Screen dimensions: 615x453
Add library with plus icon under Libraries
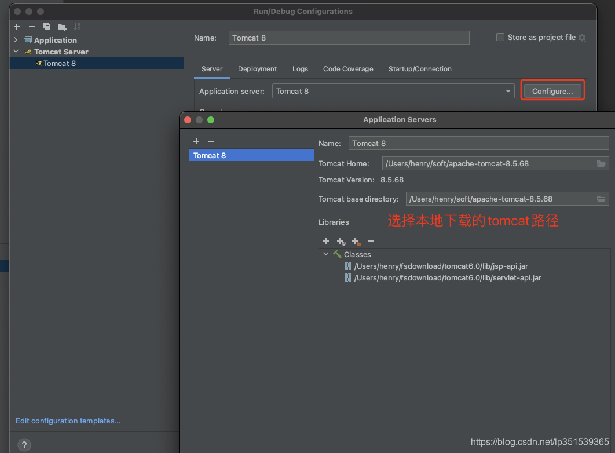point(326,241)
